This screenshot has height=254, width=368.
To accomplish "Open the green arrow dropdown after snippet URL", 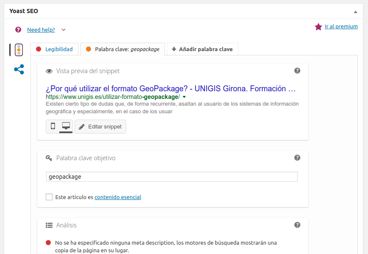I will pos(184,97).
